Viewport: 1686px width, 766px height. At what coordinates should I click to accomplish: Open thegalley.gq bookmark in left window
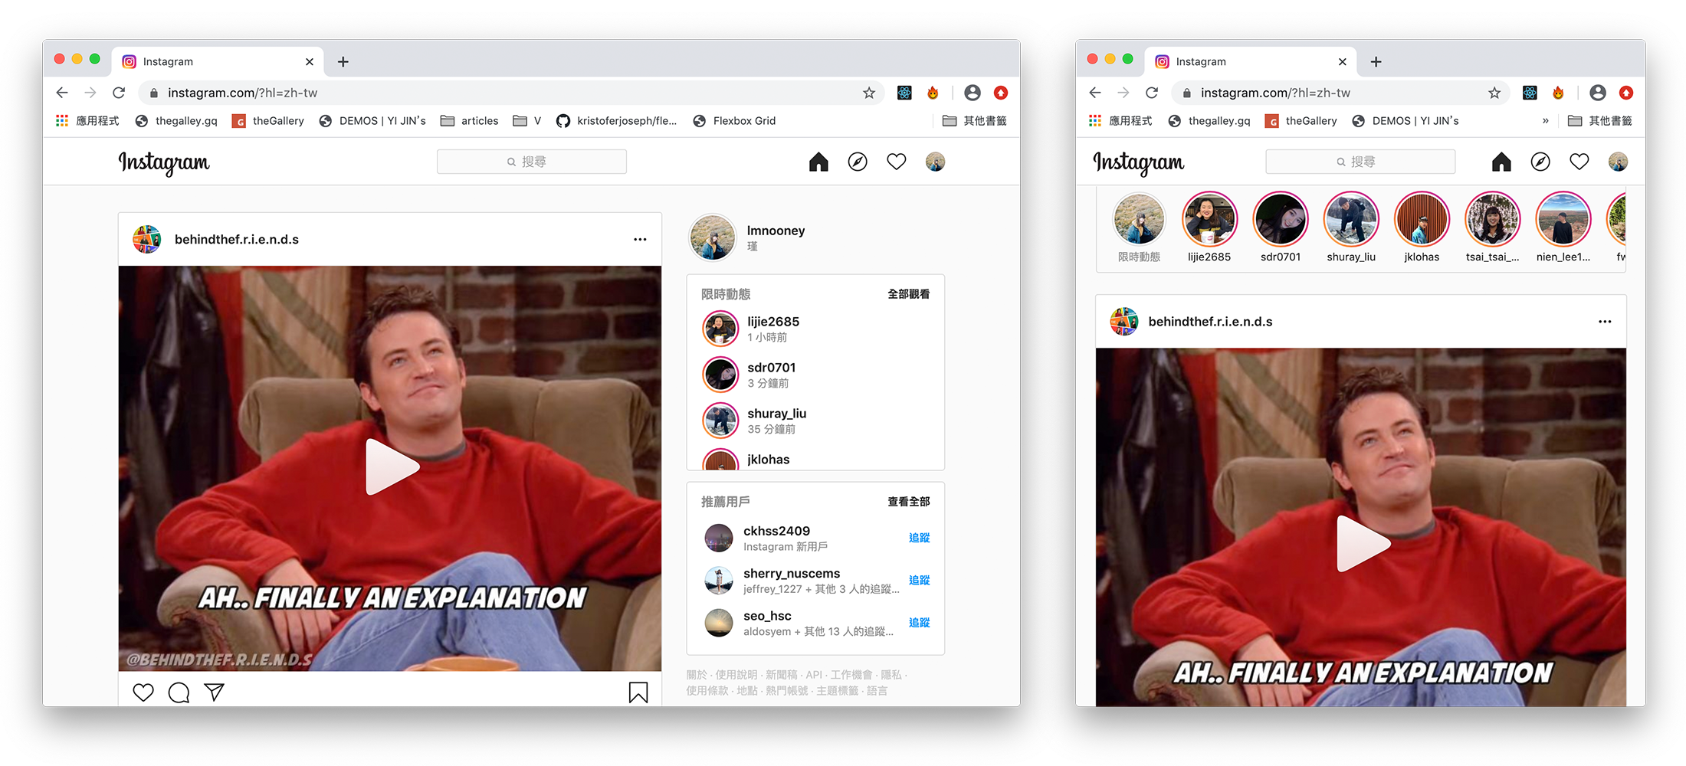click(176, 121)
